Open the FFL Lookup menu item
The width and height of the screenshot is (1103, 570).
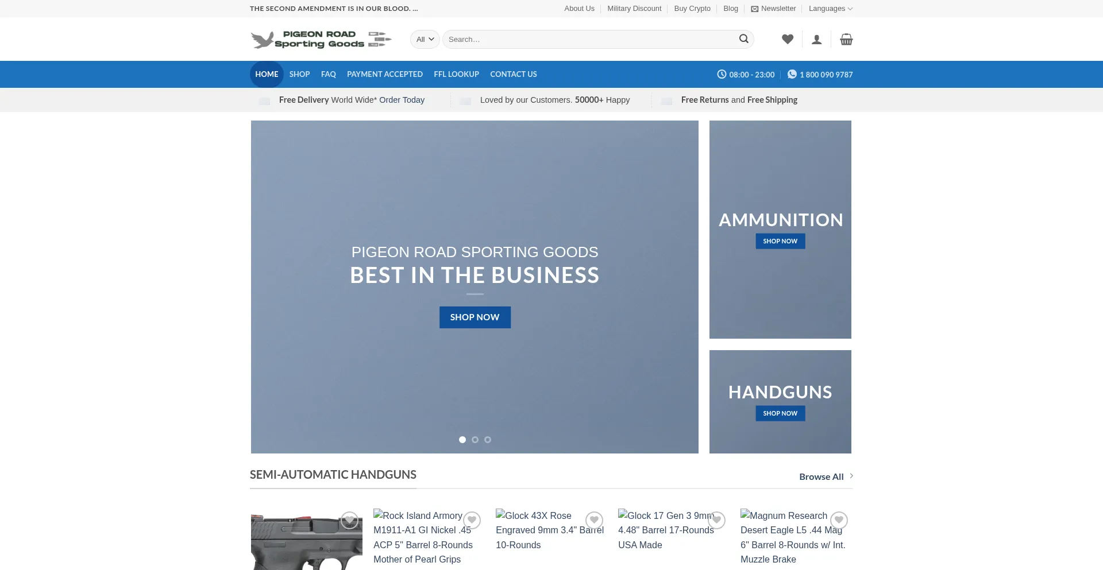click(456, 75)
